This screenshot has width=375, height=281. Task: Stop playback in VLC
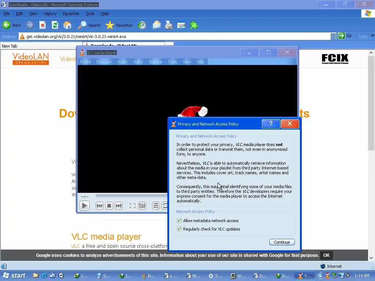109,206
